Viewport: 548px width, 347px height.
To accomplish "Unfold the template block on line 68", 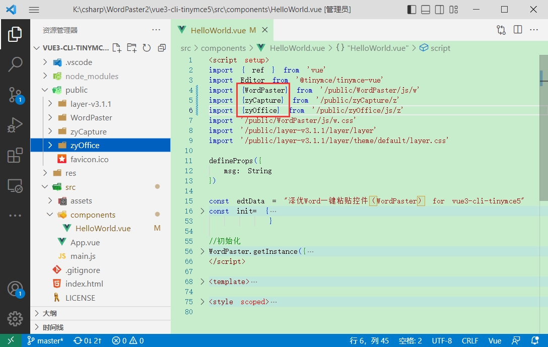I will coord(202,282).
